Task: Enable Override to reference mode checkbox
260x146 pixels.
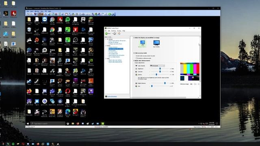Action: 136,58
